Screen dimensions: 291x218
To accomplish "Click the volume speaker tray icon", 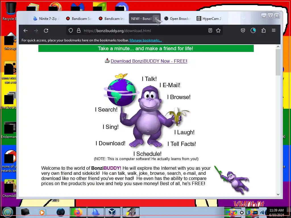I will 263,212.
